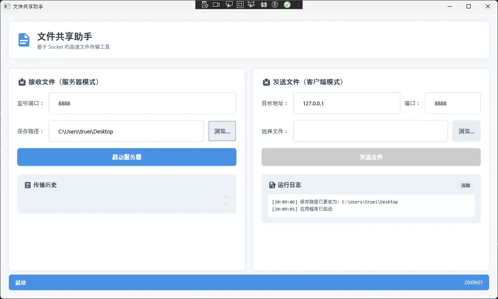Click the receive file inbox icon
Screen dimensions: 498x299
pyautogui.click(x=22, y=82)
